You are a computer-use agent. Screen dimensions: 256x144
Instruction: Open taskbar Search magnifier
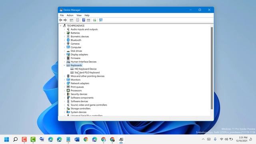(16, 140)
